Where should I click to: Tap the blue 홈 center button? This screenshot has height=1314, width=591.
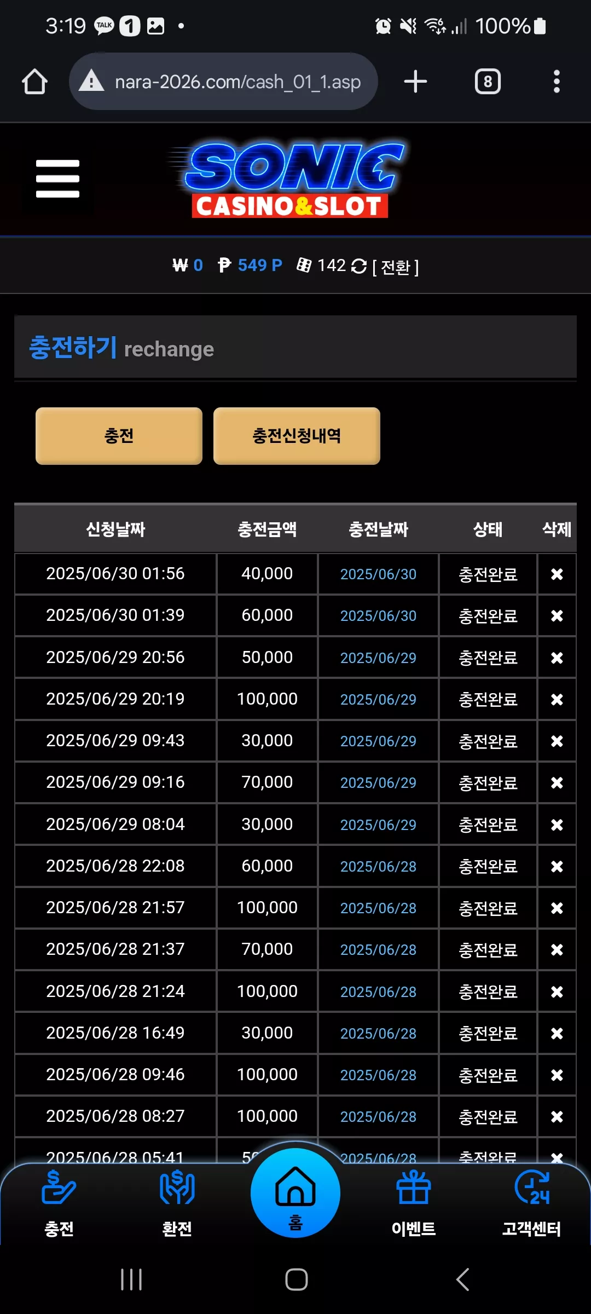tap(296, 1193)
